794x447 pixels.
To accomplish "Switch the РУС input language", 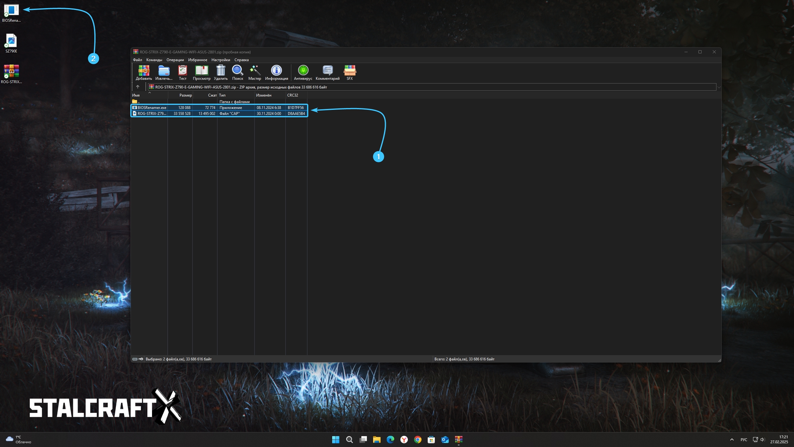I will (744, 440).
